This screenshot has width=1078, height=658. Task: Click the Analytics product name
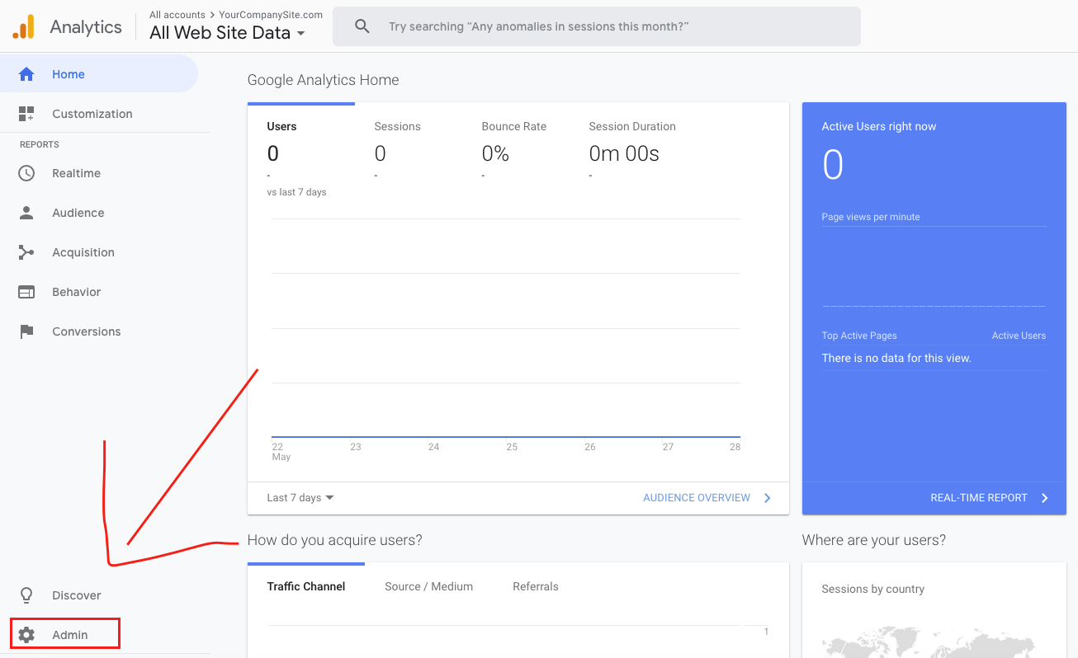tap(86, 26)
